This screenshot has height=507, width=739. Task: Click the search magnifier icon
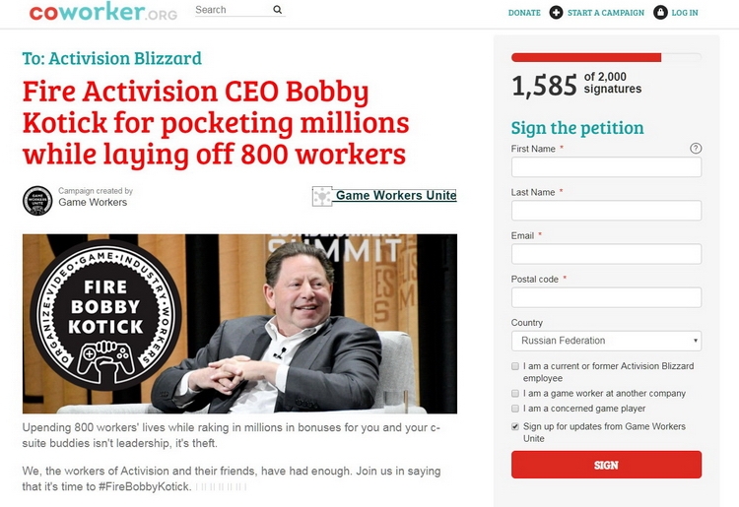(x=278, y=10)
